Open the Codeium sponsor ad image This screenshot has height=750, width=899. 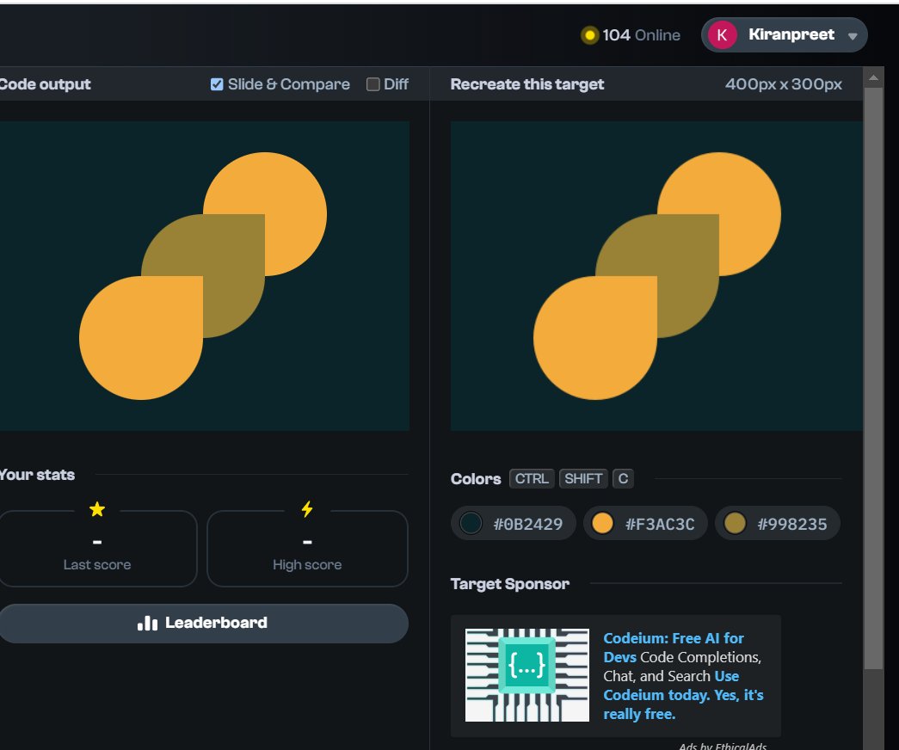(526, 675)
